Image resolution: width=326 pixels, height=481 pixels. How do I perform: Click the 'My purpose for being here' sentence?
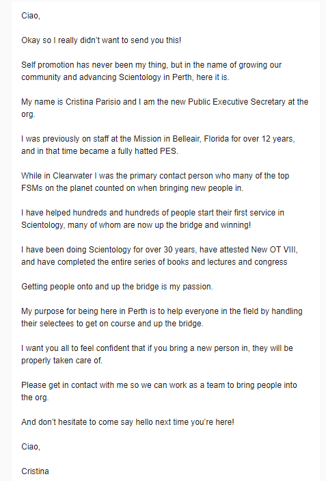tap(162, 317)
